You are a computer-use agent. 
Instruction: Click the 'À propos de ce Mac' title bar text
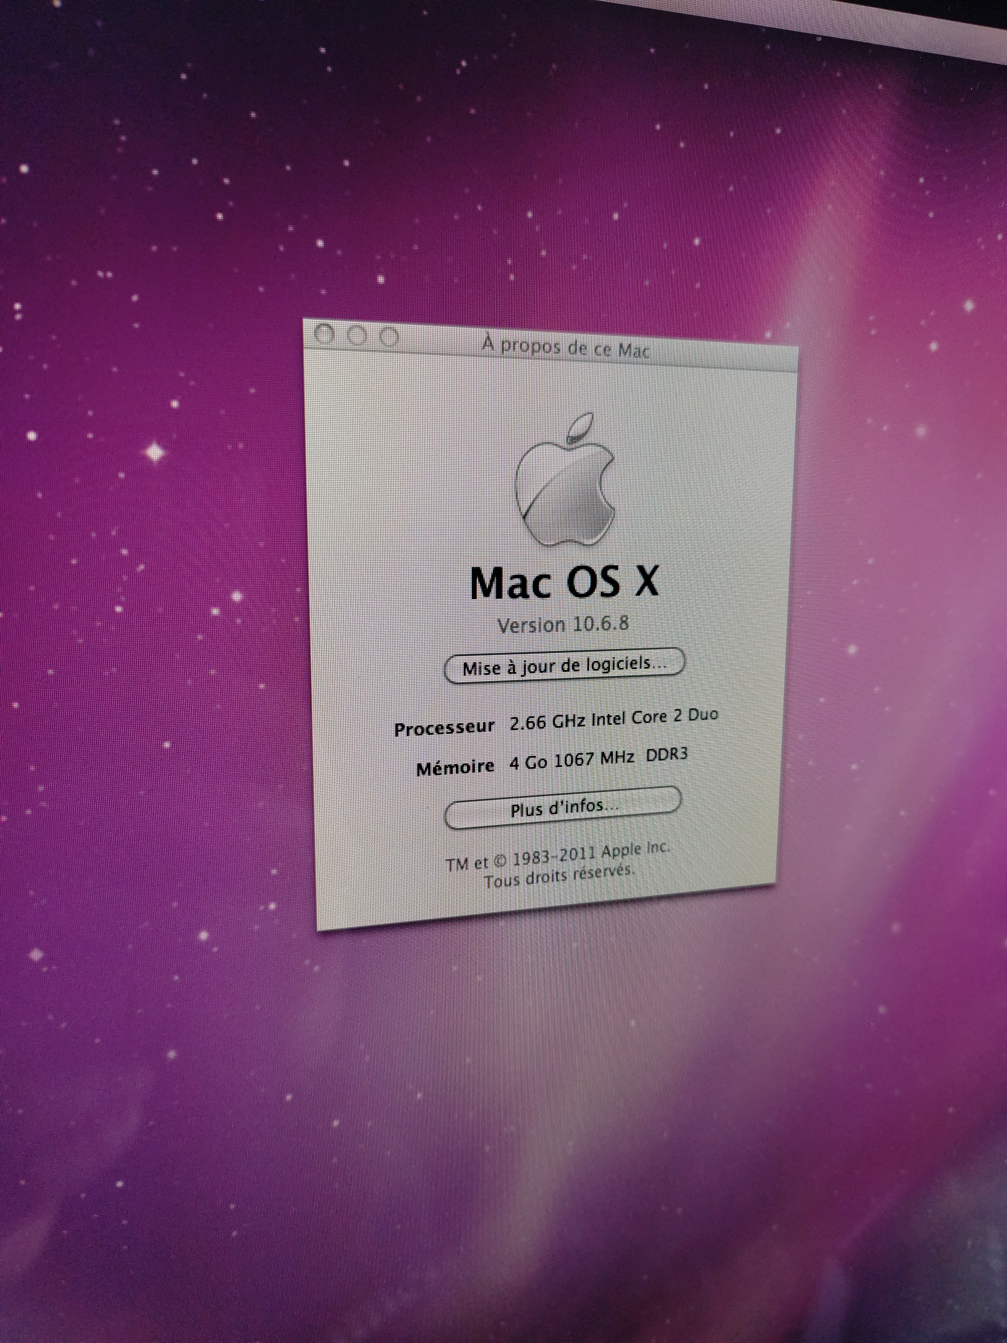(566, 348)
